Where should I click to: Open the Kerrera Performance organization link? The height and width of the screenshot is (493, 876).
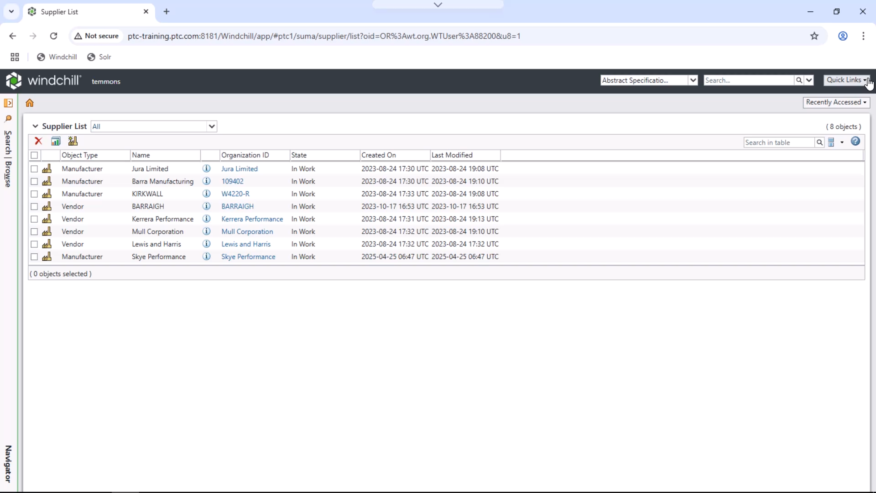click(x=252, y=219)
